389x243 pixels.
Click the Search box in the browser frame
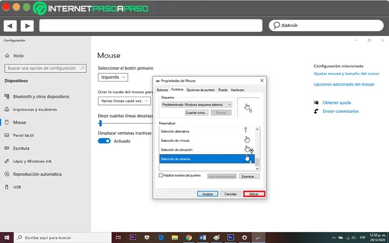click(326, 26)
